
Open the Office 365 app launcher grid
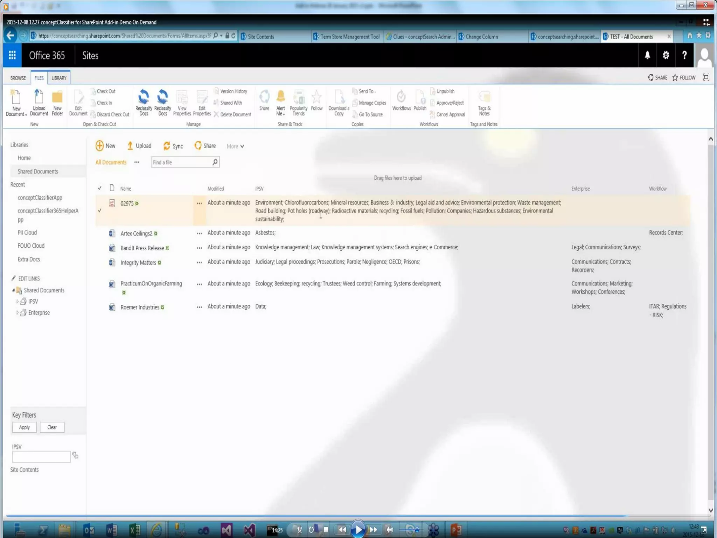pyautogui.click(x=12, y=55)
